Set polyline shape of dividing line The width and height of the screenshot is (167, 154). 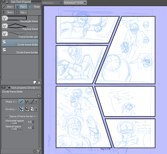(27, 102)
